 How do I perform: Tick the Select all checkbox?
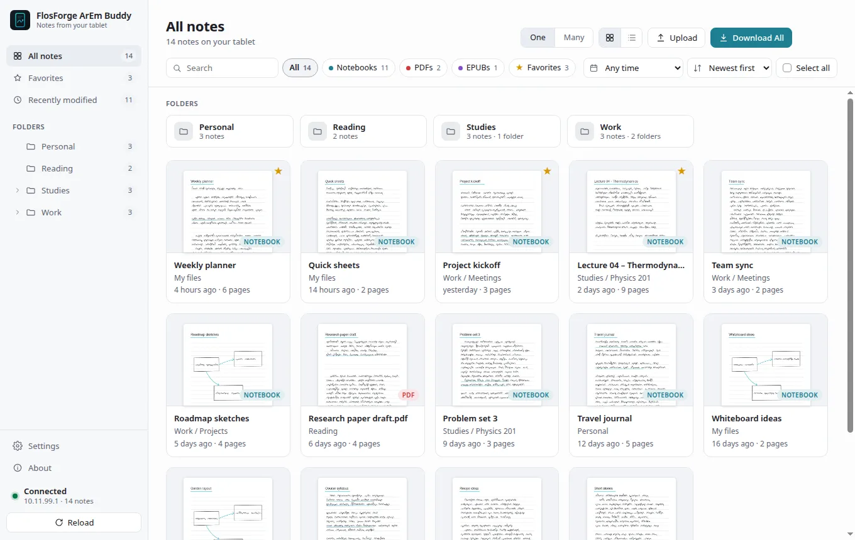click(787, 68)
